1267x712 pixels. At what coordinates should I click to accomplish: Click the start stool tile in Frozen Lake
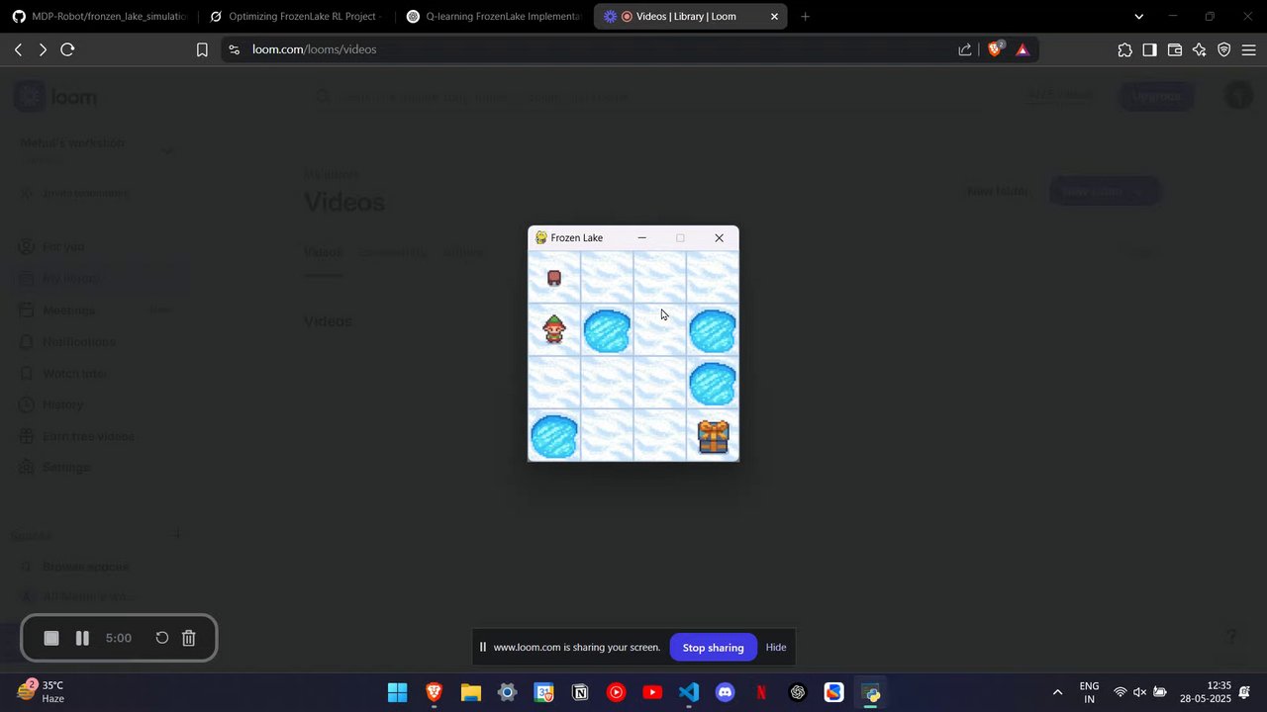click(x=554, y=278)
